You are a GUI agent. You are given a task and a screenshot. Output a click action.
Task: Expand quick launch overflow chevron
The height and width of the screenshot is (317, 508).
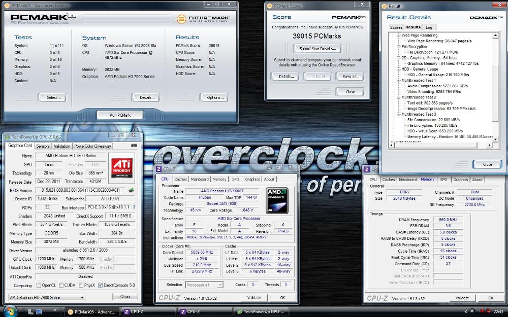55,310
